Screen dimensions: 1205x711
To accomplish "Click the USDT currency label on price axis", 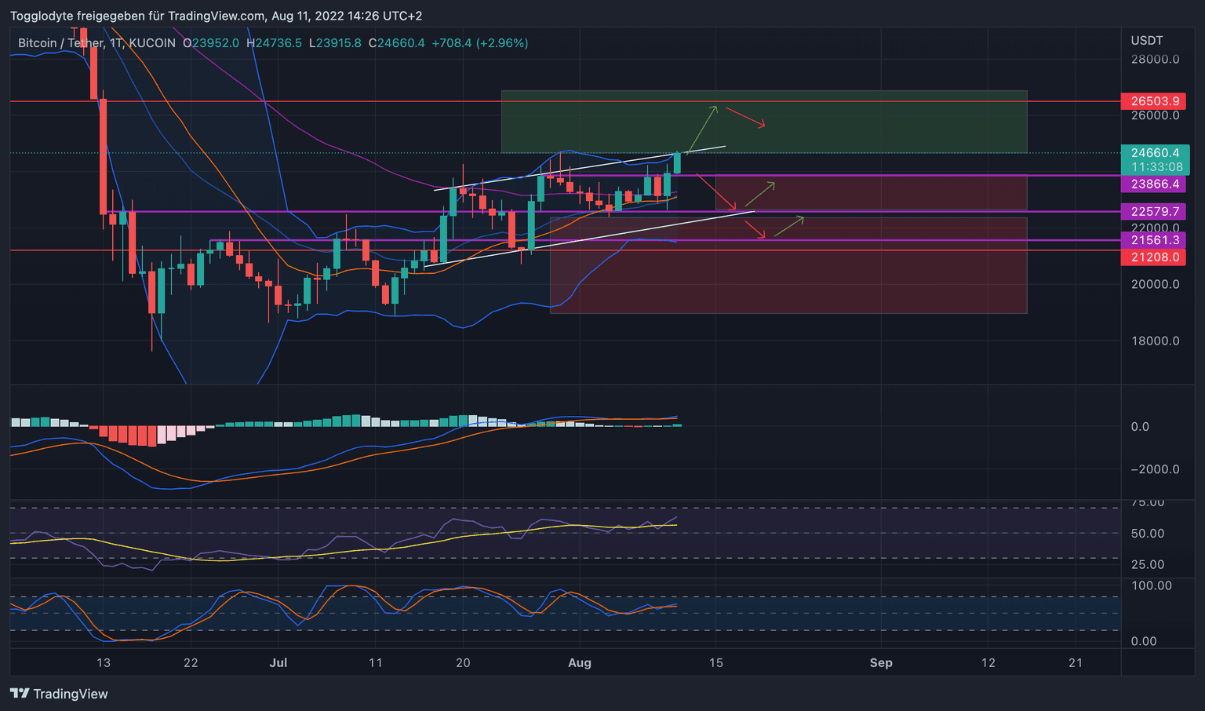I will (1146, 41).
